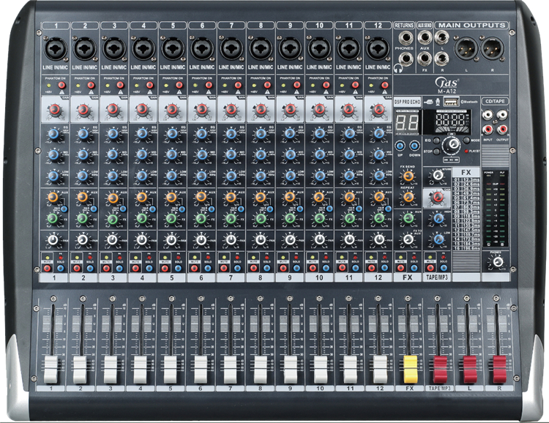Click the channel 2 white PAN knob
Screen dimensions: 549x423
click(x=82, y=239)
